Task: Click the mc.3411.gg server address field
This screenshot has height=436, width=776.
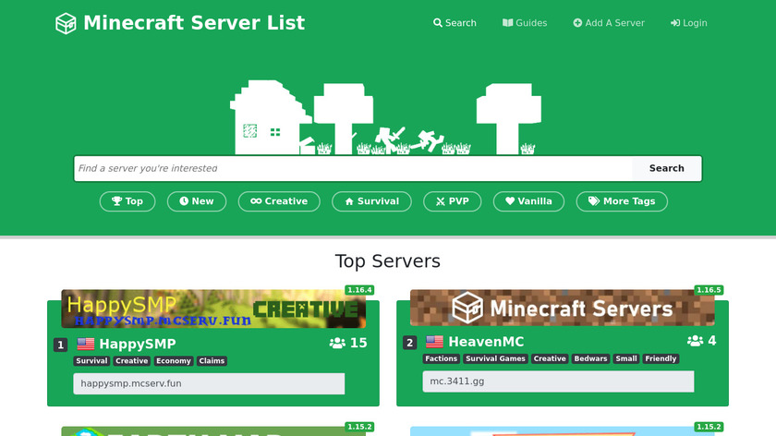Action: point(558,381)
